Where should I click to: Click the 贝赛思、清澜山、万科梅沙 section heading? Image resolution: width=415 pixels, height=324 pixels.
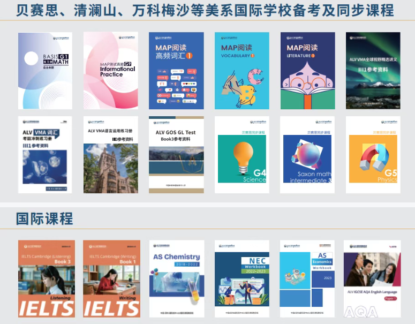tap(205, 10)
